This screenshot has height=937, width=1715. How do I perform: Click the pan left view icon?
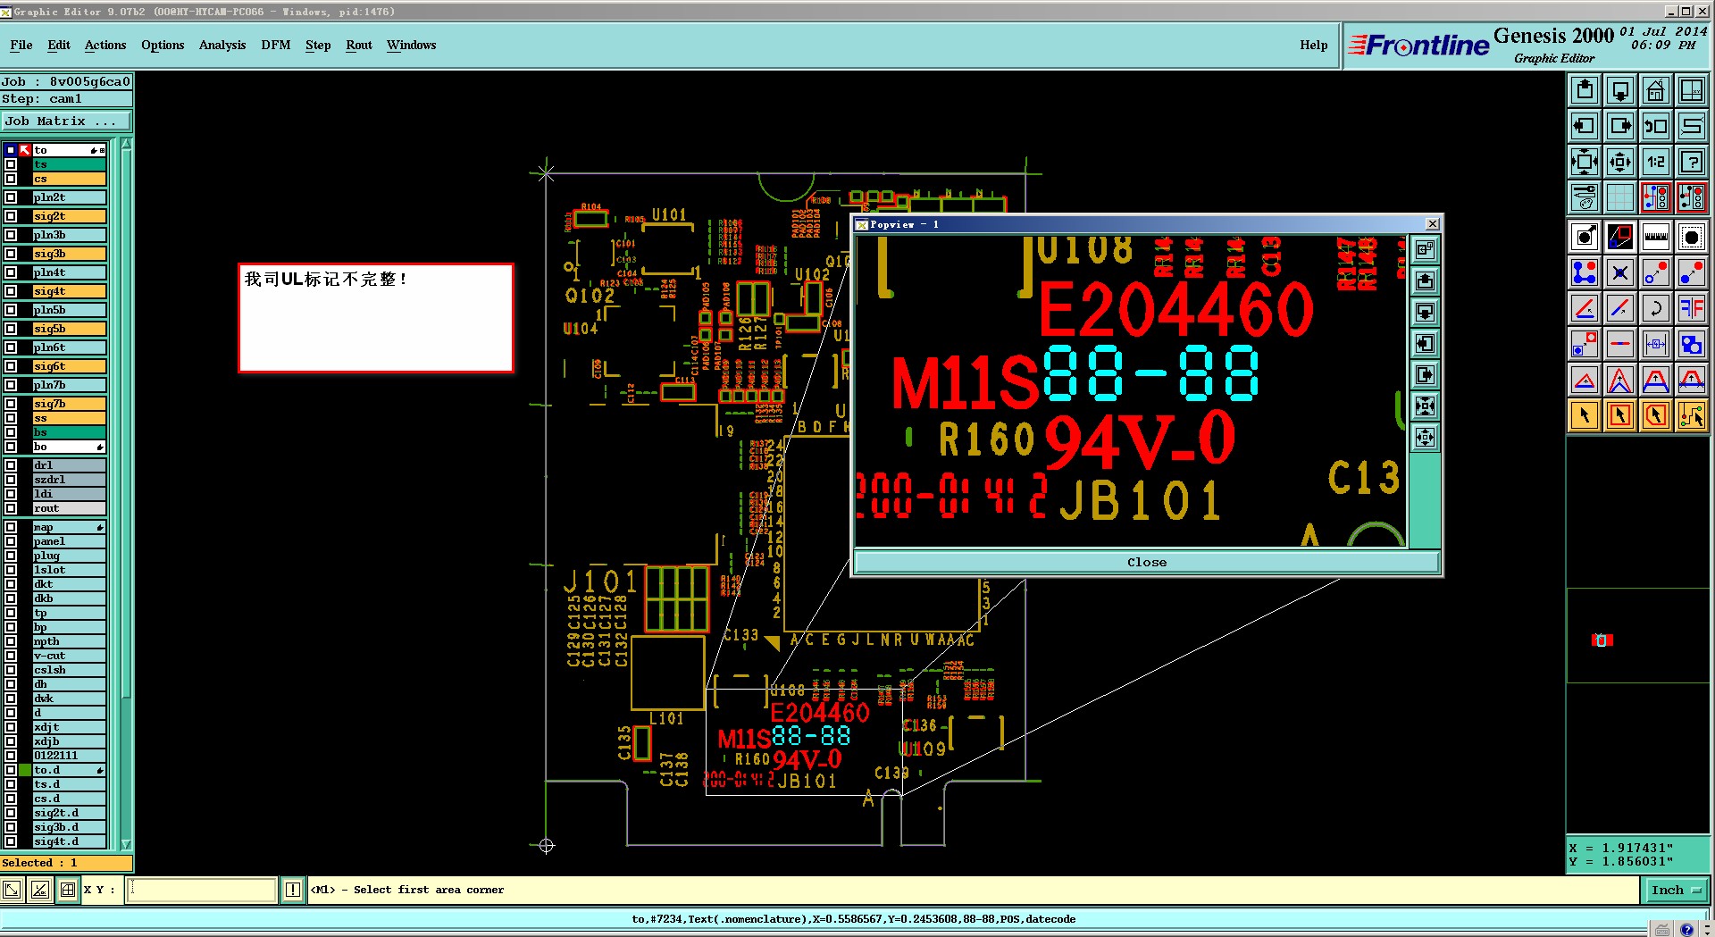pos(1585,126)
